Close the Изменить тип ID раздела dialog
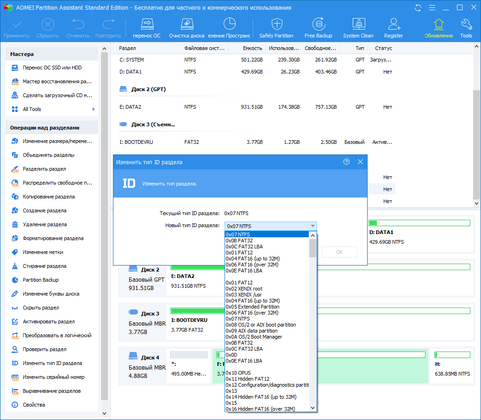The width and height of the screenshot is (481, 420). 361,162
